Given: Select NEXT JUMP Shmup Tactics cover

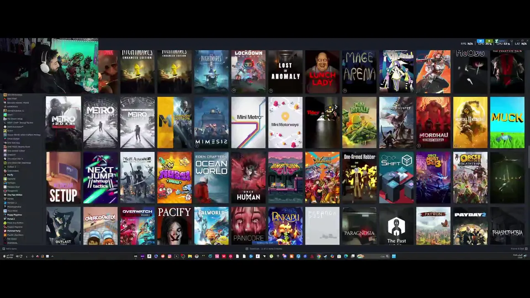Looking at the screenshot, I should coord(100,178).
